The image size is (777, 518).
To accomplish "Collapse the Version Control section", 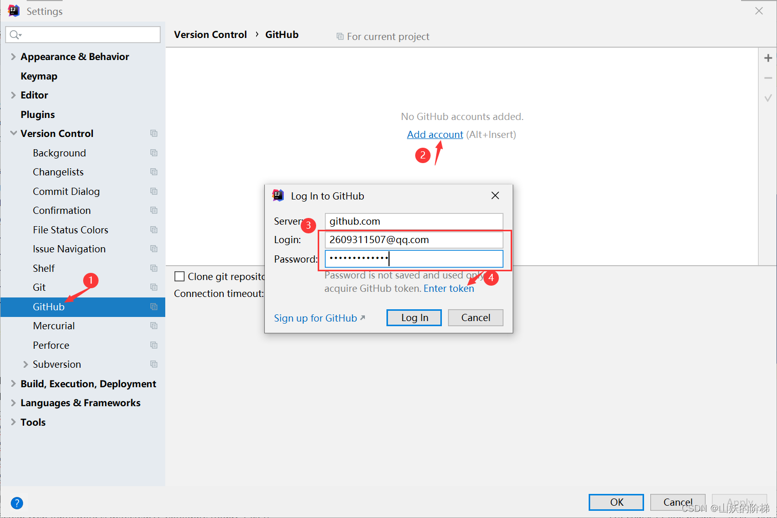I will (x=13, y=133).
